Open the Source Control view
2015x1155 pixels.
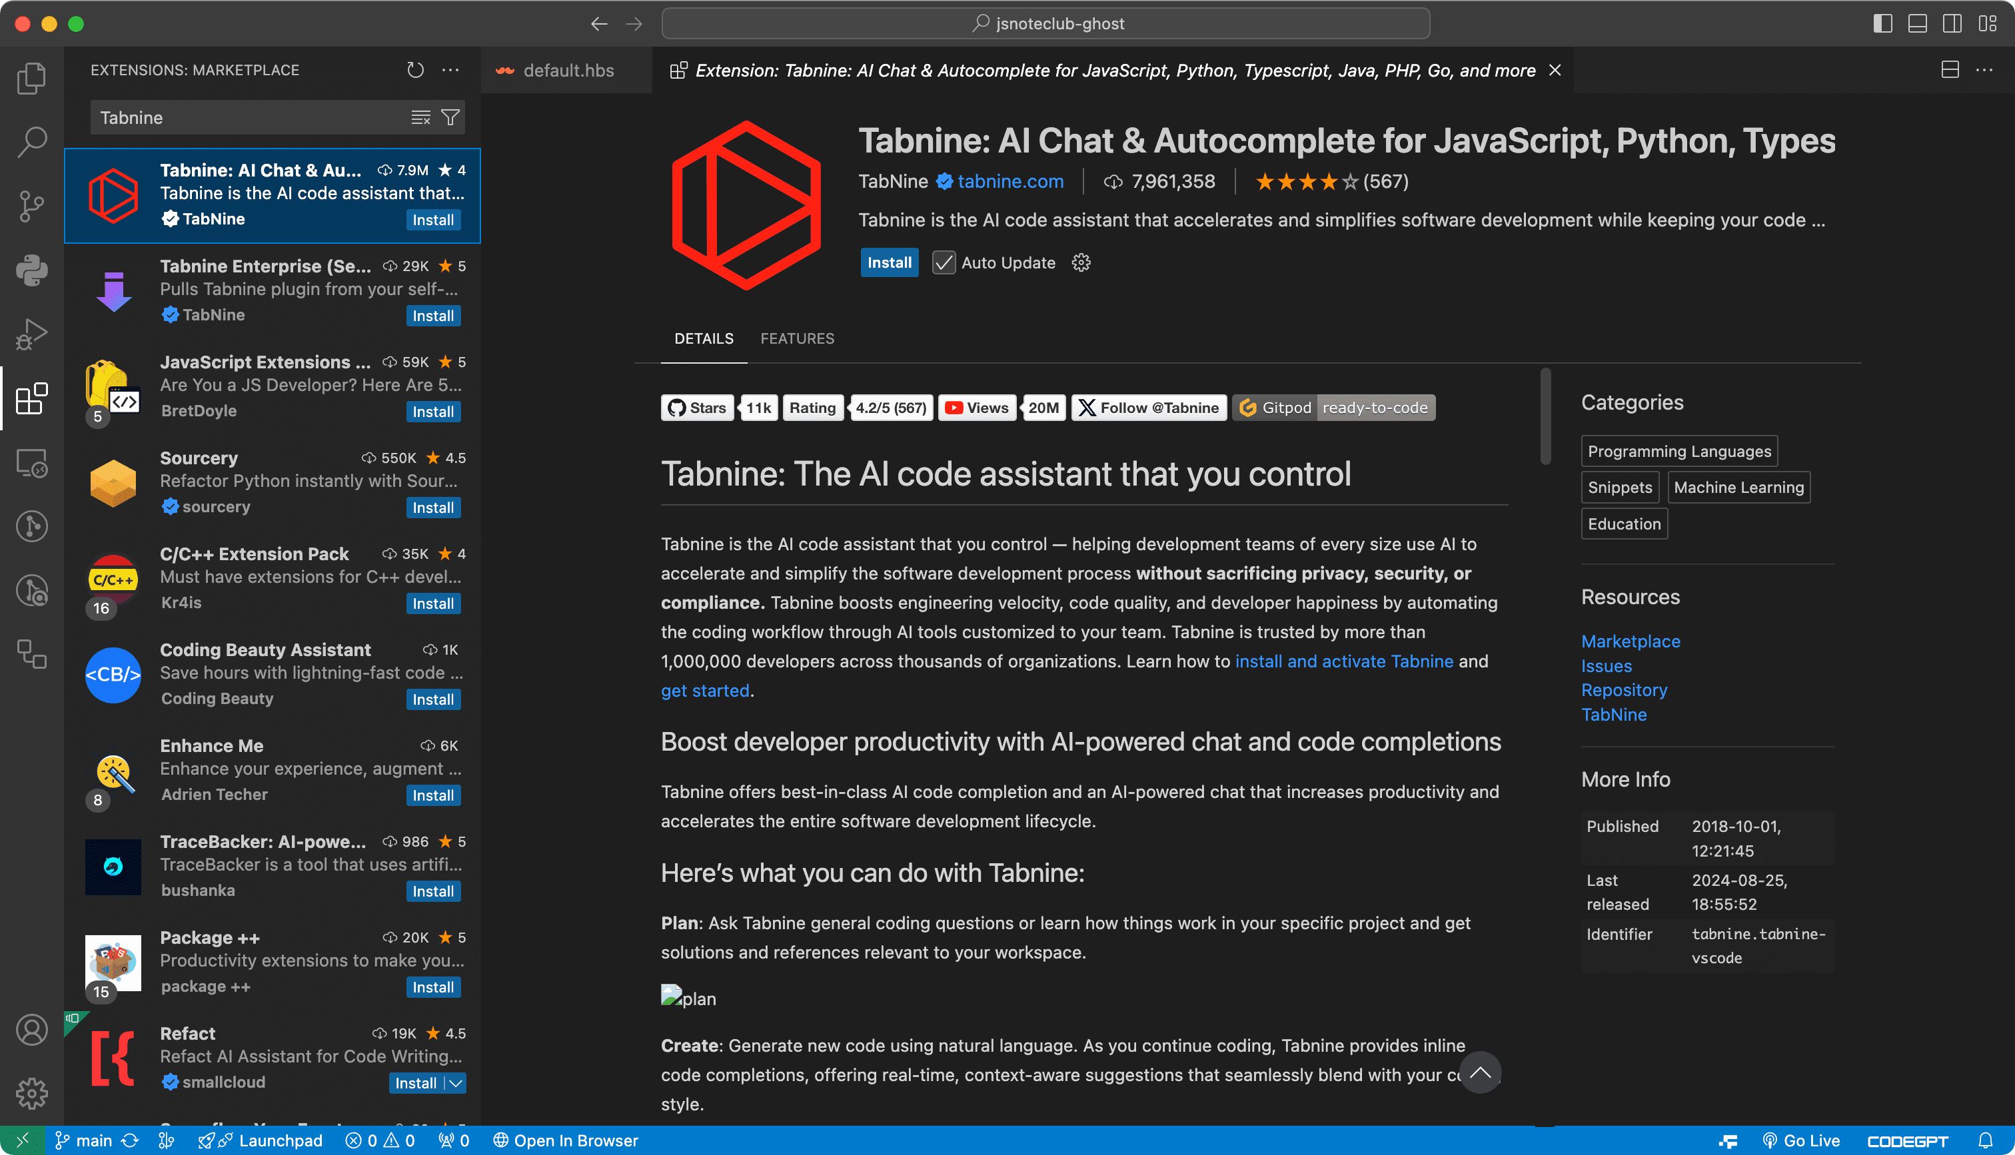pos(32,206)
